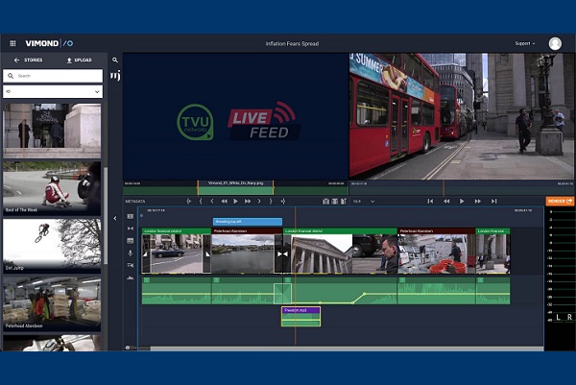The width and height of the screenshot is (576, 385).
Task: Fast forward the source player
Action: point(248,202)
